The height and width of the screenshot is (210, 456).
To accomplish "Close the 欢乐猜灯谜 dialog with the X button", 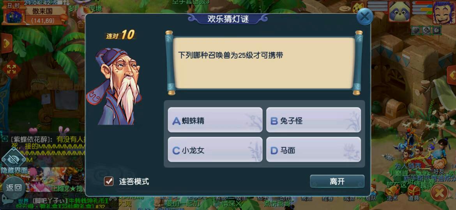I will 365,17.
